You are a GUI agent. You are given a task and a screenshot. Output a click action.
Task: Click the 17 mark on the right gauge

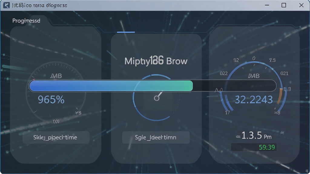[228, 113]
